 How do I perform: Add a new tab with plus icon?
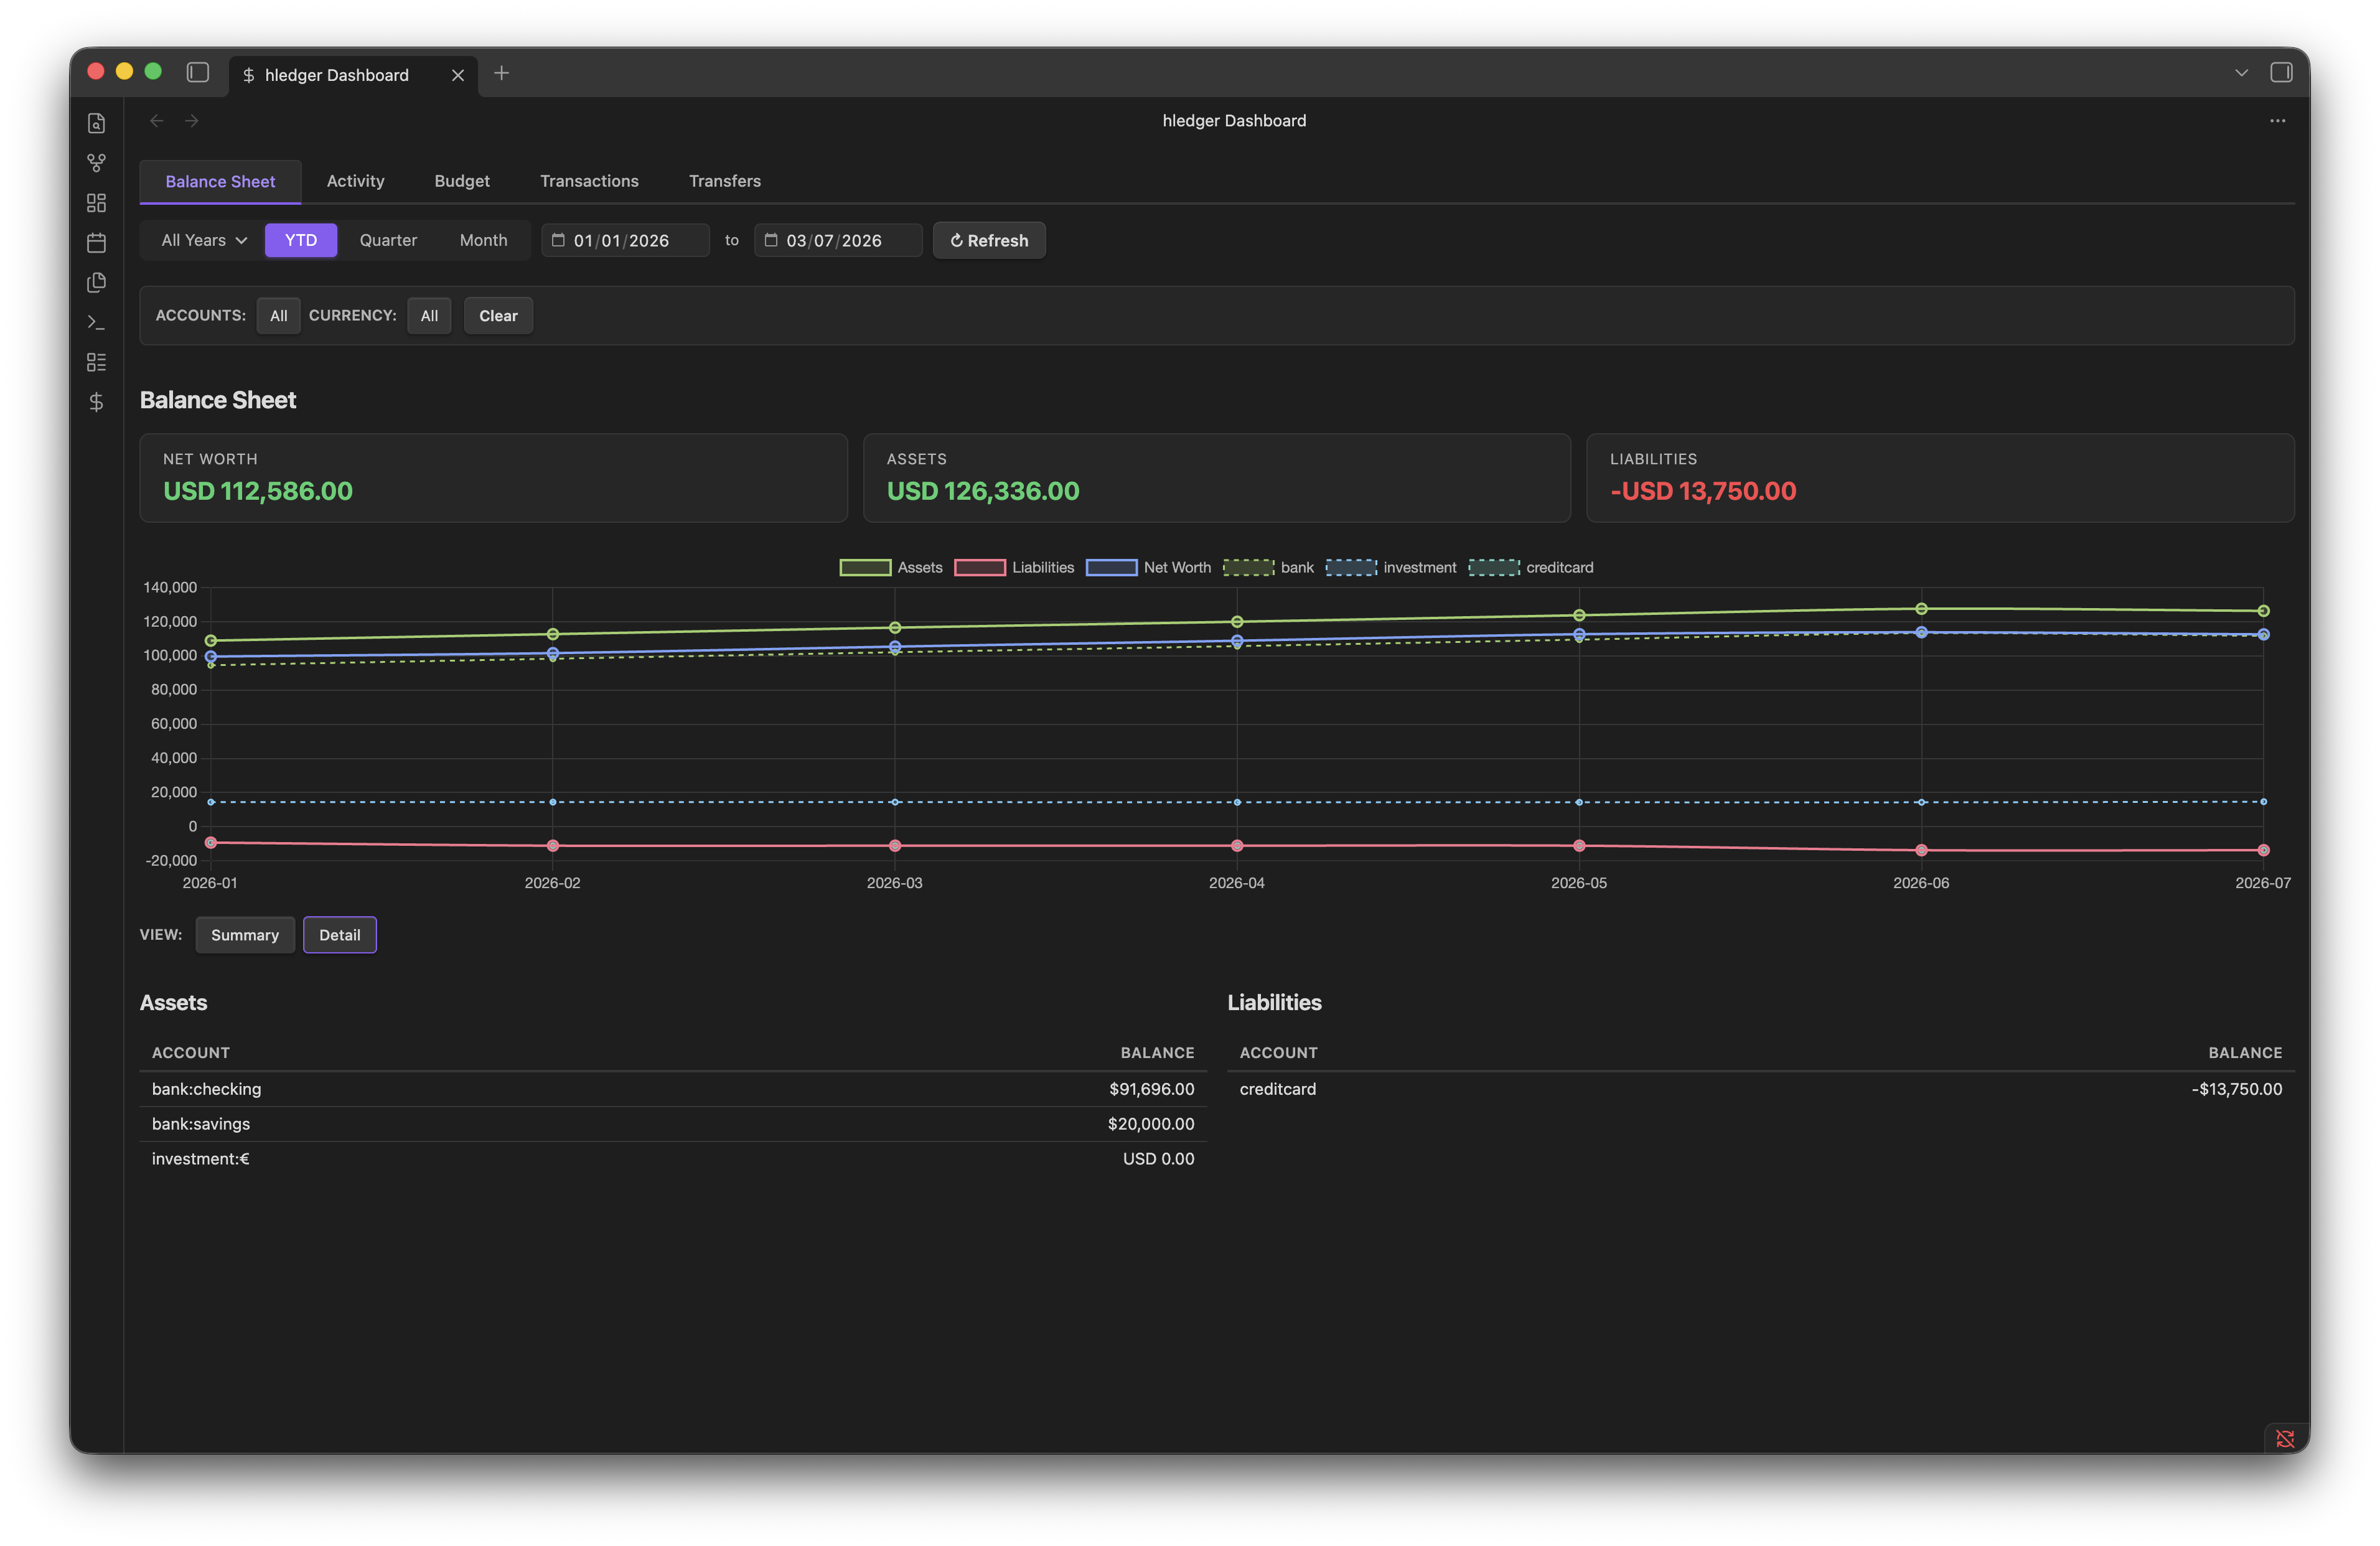pos(502,73)
